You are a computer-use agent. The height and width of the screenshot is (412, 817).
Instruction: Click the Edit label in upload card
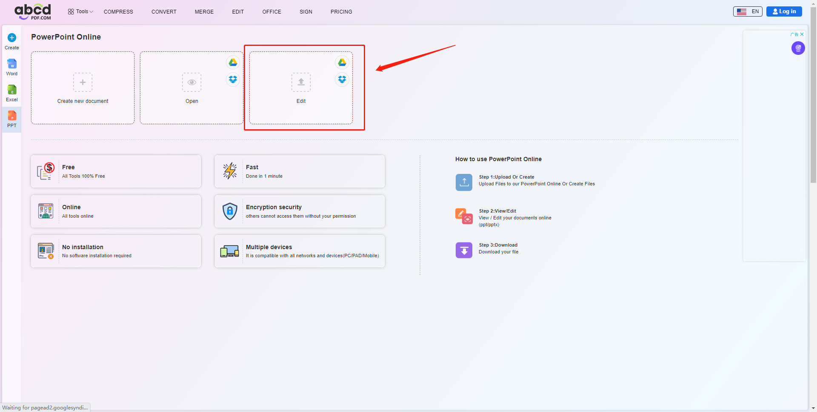301,101
